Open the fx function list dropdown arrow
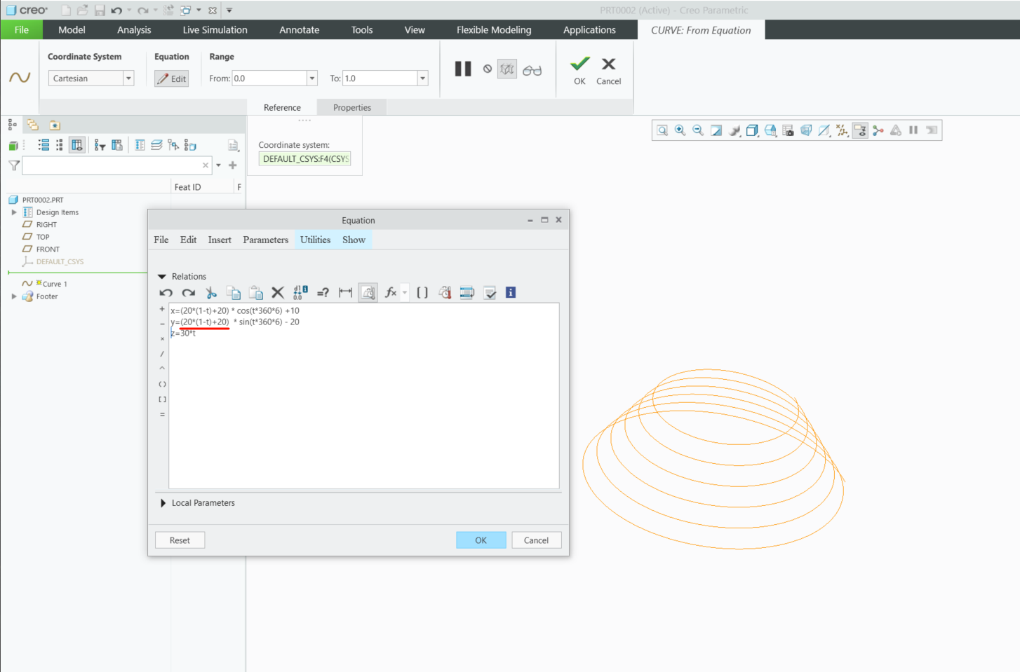 click(405, 293)
